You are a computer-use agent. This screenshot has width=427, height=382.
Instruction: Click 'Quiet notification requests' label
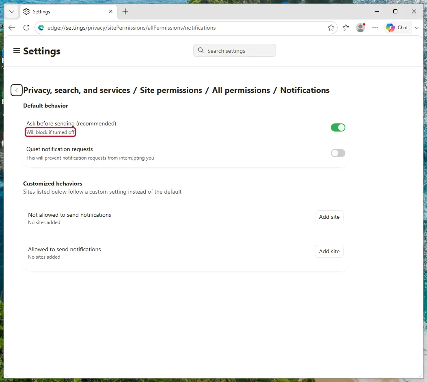pyautogui.click(x=60, y=149)
